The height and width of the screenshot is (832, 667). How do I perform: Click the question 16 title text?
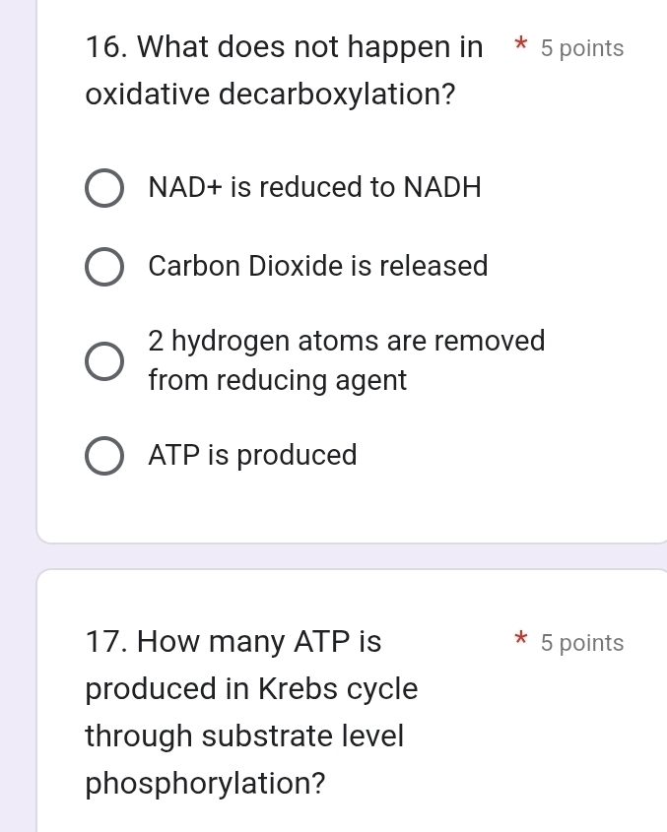pos(284,46)
